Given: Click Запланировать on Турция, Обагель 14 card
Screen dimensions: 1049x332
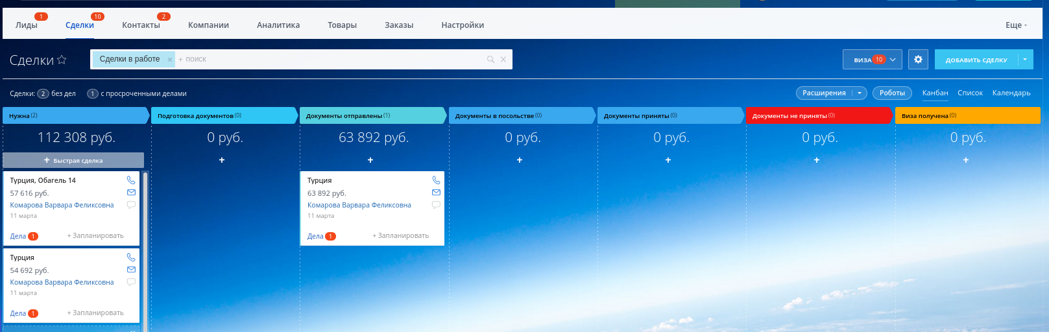Looking at the screenshot, I should pos(95,236).
